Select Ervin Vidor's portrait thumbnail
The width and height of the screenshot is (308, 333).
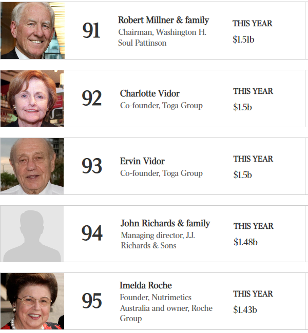[x=32, y=166]
